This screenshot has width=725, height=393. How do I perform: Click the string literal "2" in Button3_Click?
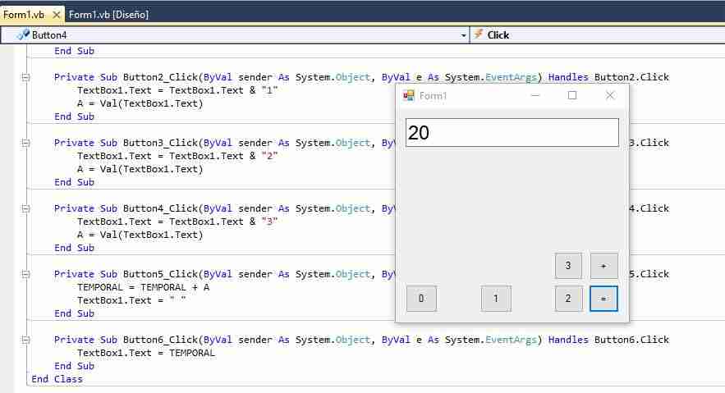(269, 156)
